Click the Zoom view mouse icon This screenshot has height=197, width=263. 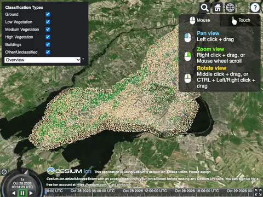click(188, 56)
